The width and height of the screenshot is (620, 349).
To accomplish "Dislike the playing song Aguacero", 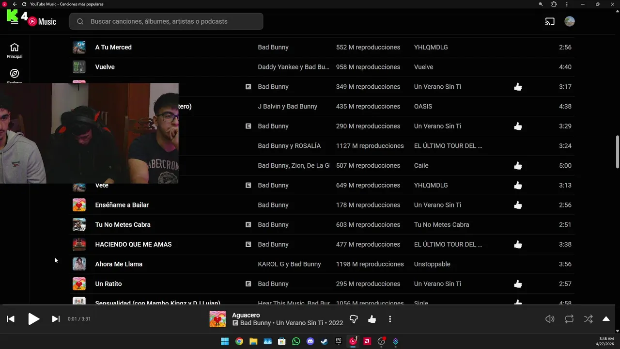I will (x=354, y=319).
